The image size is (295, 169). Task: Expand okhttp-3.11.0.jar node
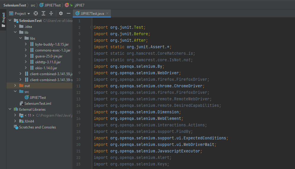(26, 62)
